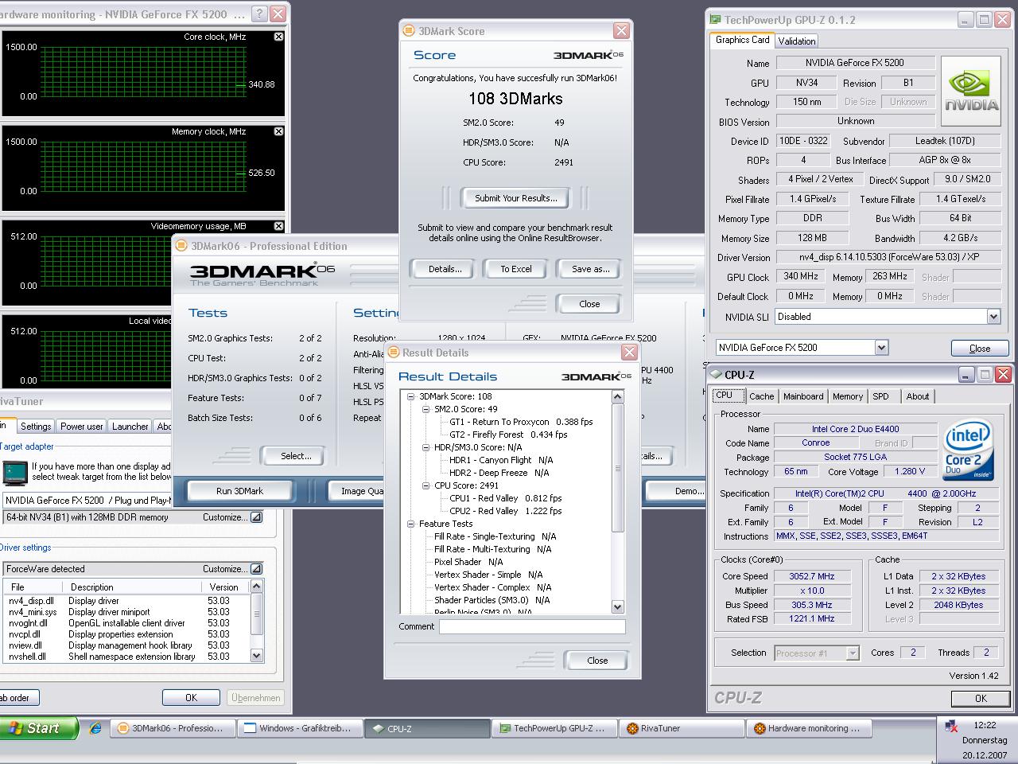
Task: Switch to the Mainboard tab in CPU-Z
Action: (x=803, y=396)
